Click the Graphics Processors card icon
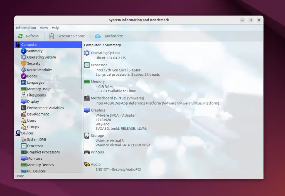Image resolution: width=285 pixels, height=196 pixels. click(24, 152)
